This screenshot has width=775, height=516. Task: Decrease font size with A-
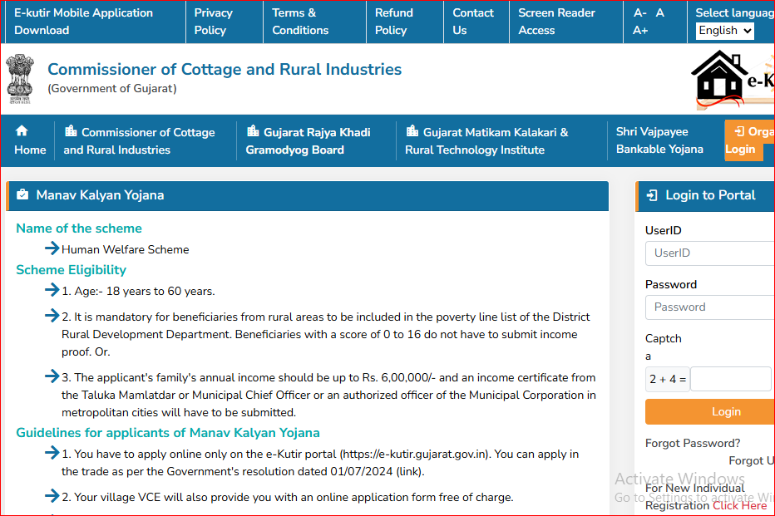tap(640, 12)
